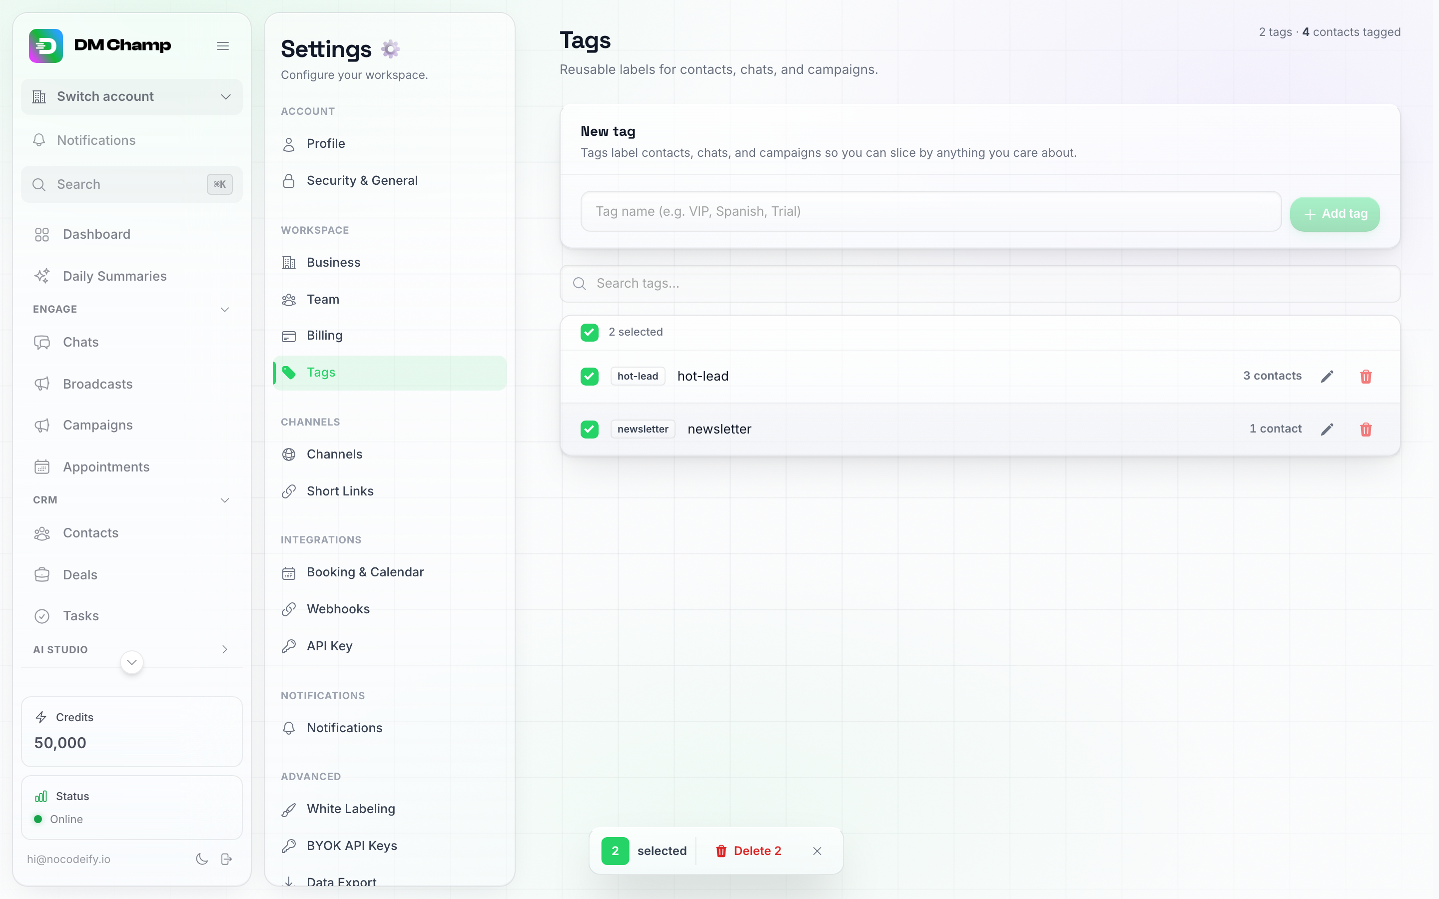The image size is (1439, 899).
Task: Click the edit pencil for newsletter tag
Action: (1327, 430)
